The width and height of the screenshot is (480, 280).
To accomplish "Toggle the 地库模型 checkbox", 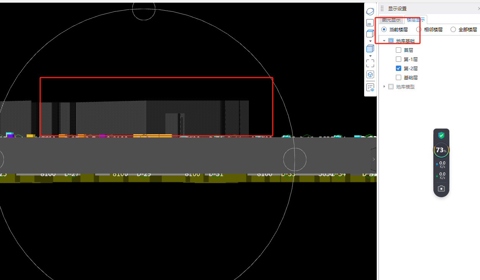I will coord(391,87).
